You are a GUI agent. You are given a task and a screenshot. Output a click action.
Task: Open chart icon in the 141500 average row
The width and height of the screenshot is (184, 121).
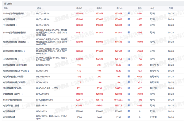[128, 42]
